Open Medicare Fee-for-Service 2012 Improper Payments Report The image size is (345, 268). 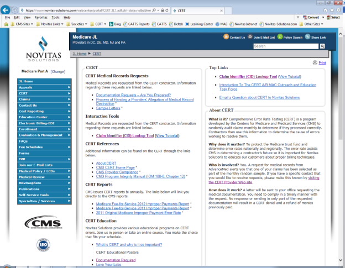[143, 204]
